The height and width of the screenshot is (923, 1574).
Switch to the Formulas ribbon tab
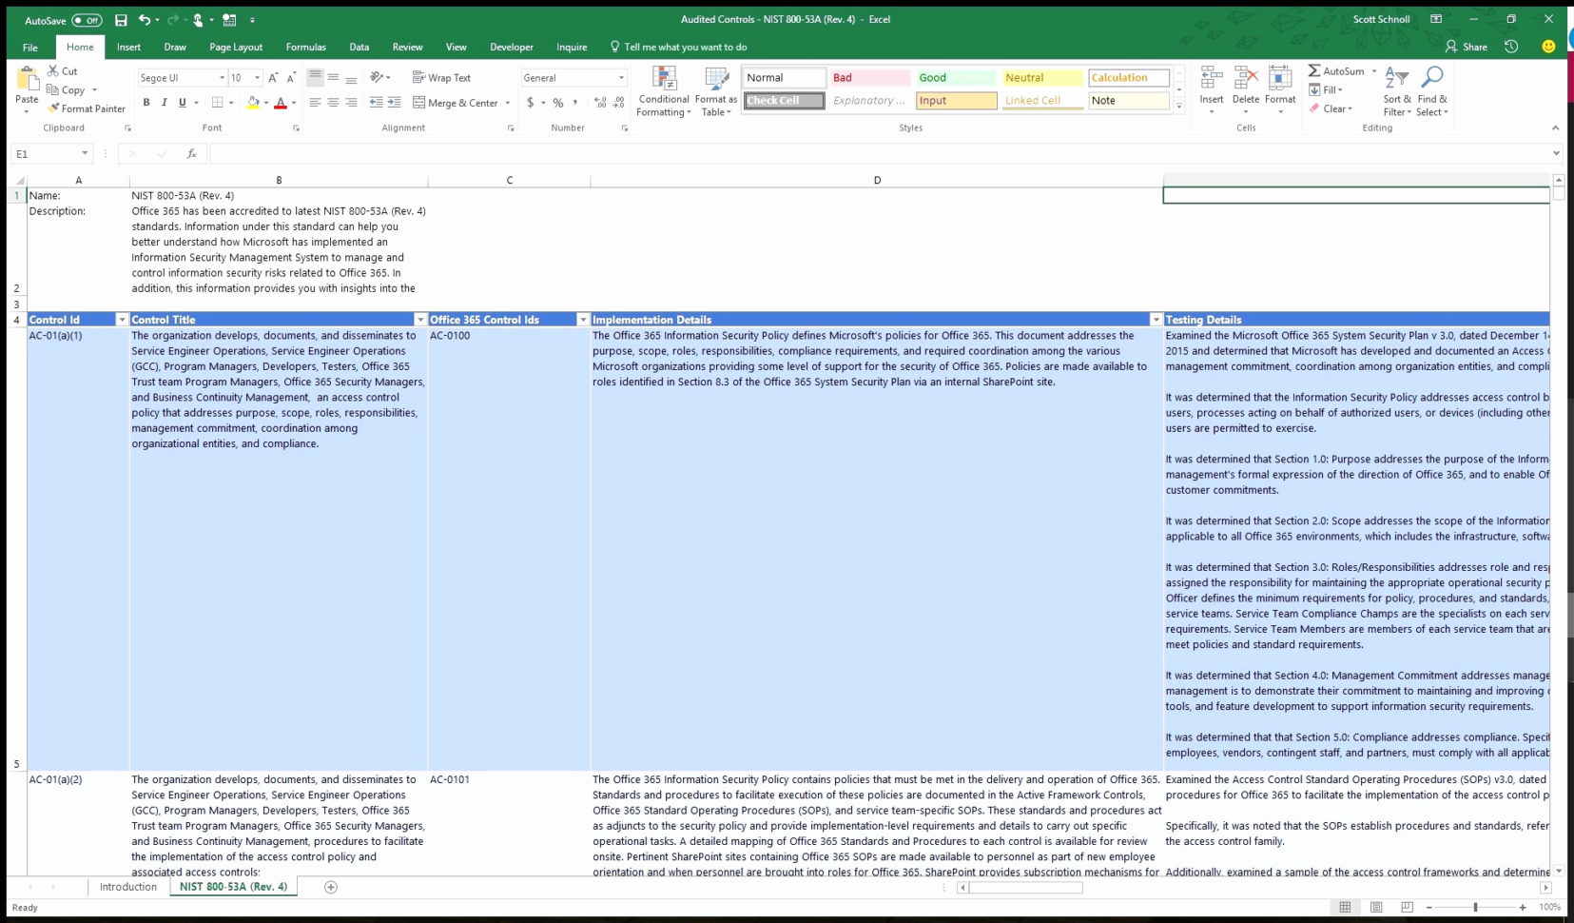point(305,46)
